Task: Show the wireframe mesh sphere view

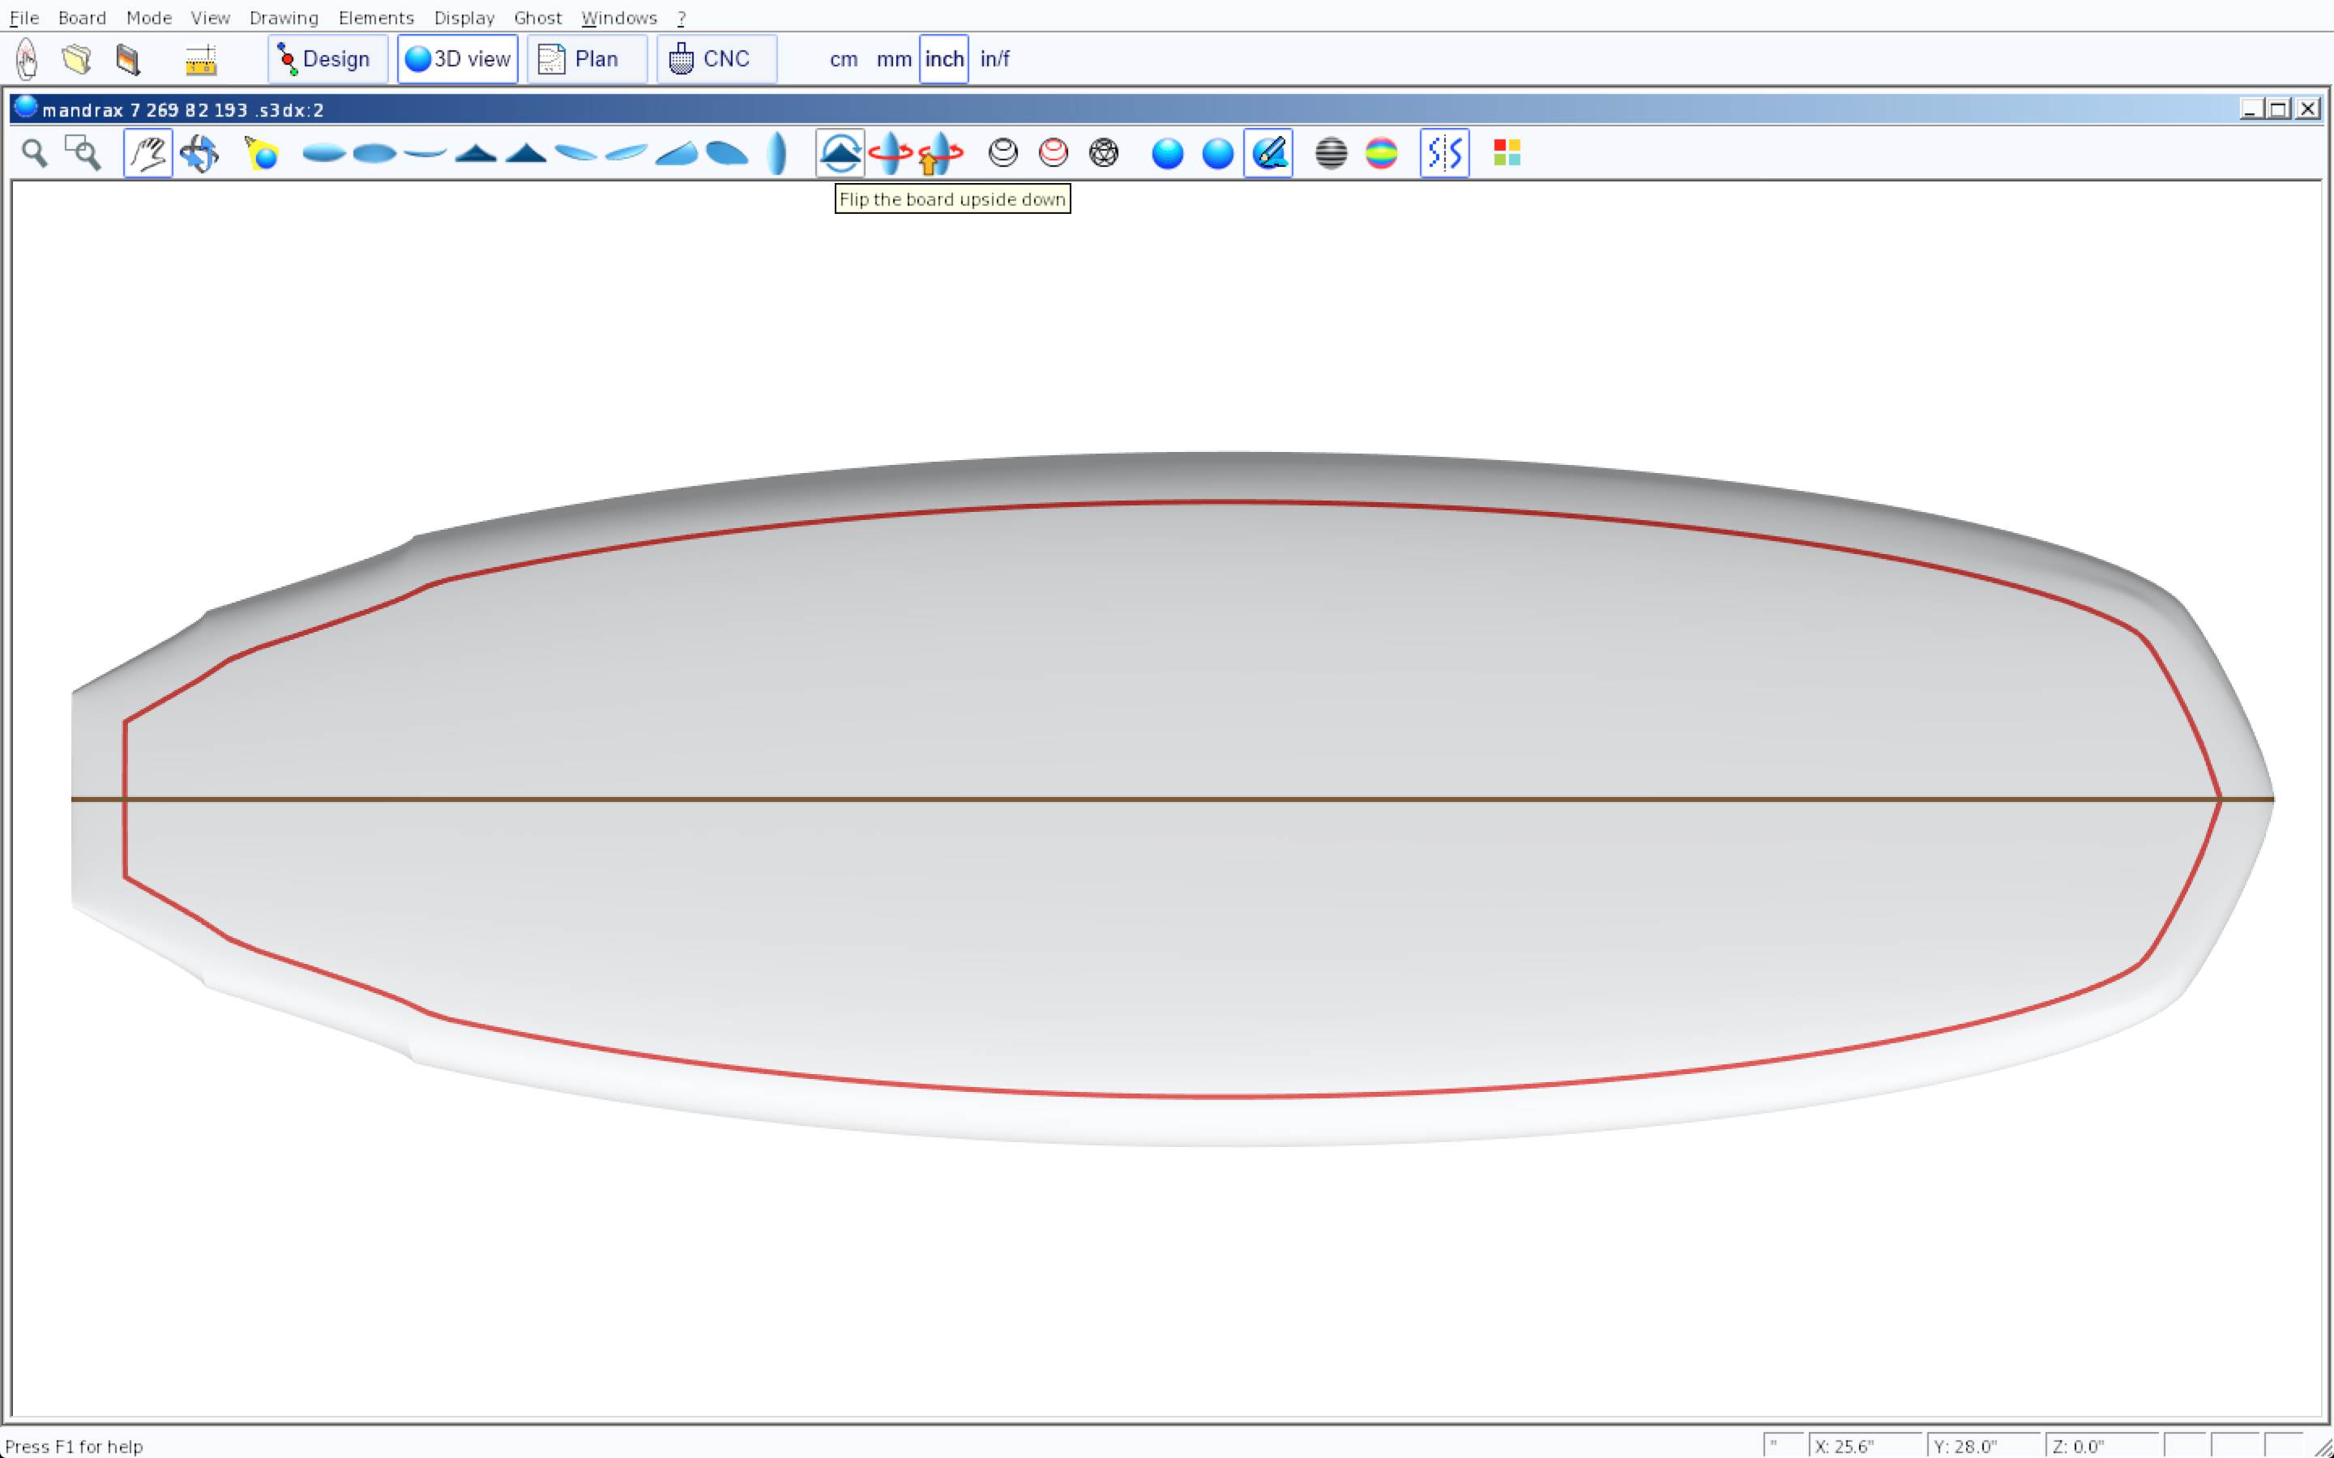Action: coord(1103,153)
